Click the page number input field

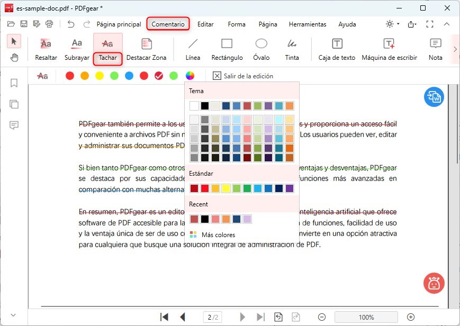tap(213, 317)
